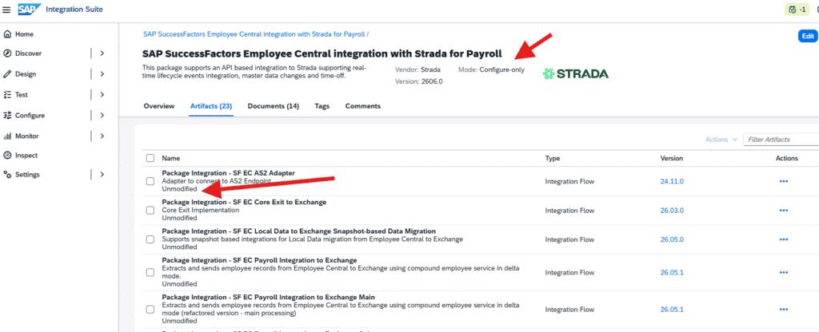Click the Edit button
The image size is (819, 332).
point(808,36)
